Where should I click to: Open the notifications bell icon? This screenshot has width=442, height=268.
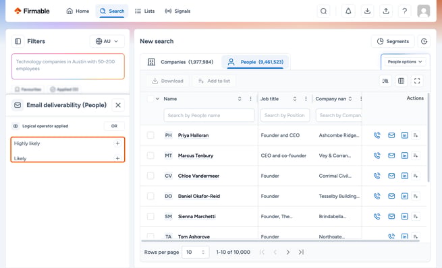348,11
